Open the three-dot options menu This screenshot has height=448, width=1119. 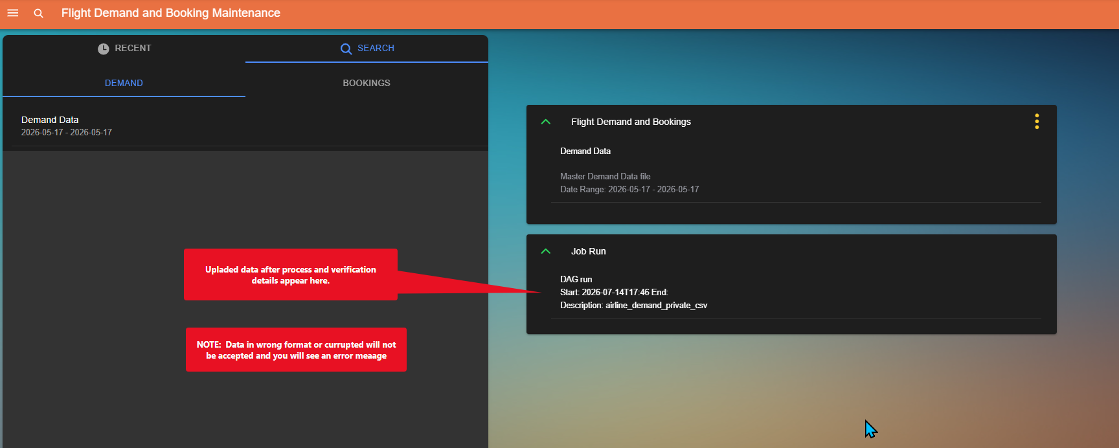1037,122
